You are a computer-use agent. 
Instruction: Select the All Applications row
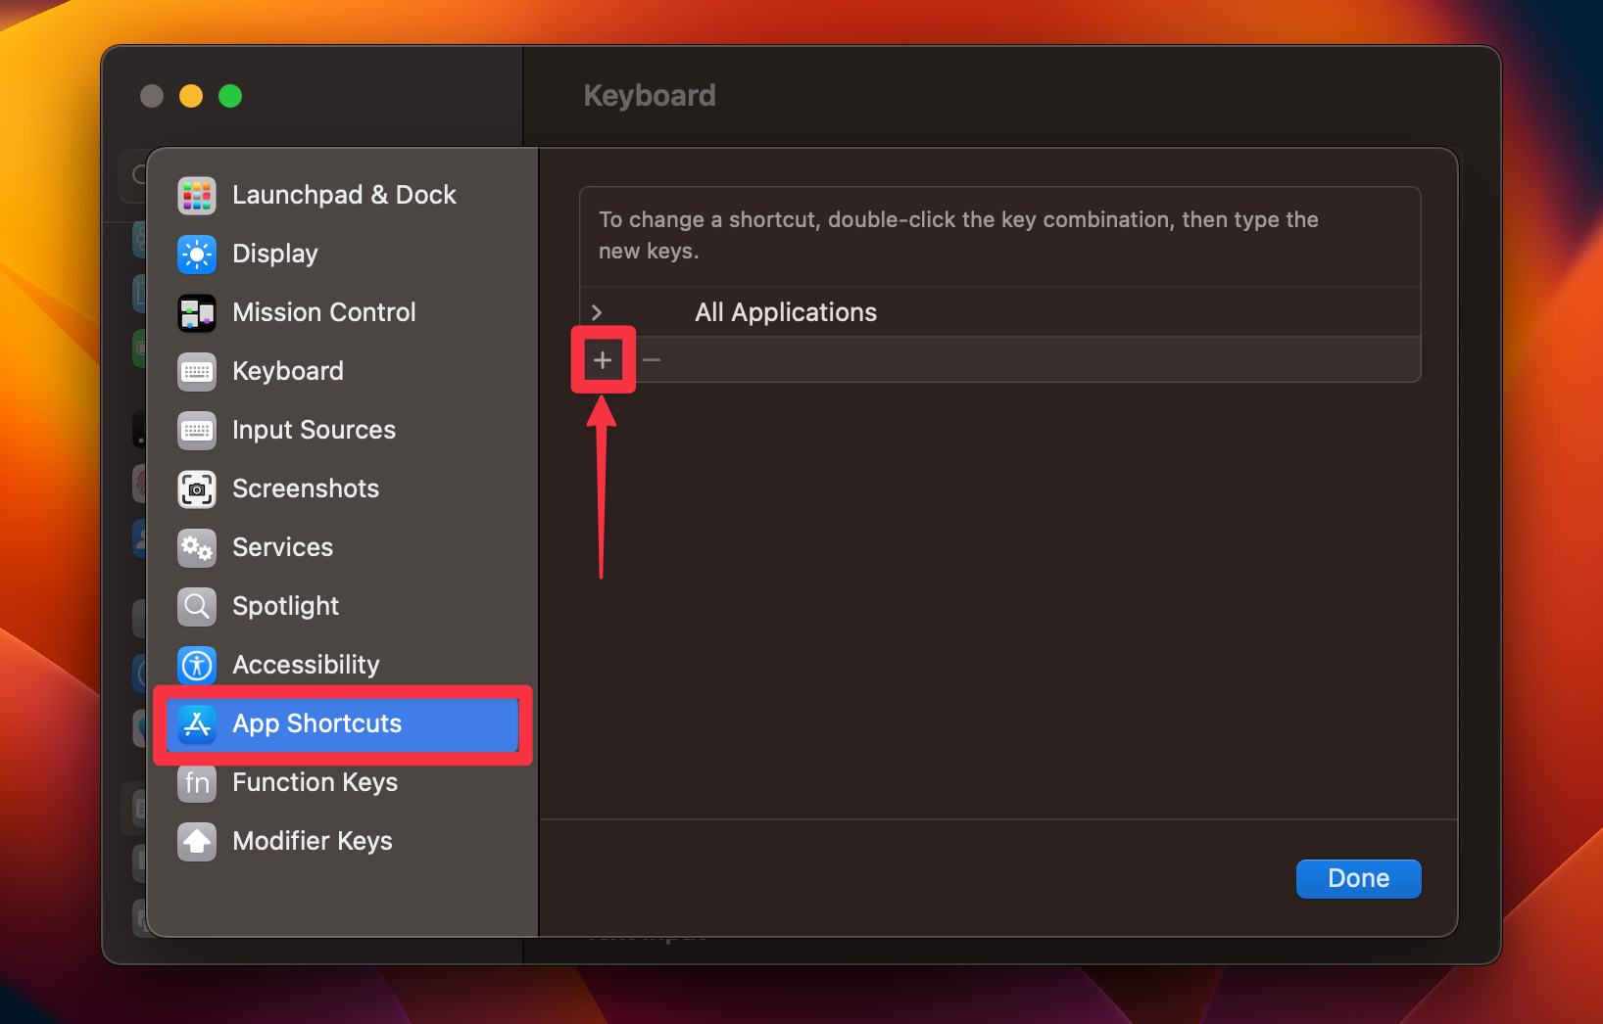point(785,311)
